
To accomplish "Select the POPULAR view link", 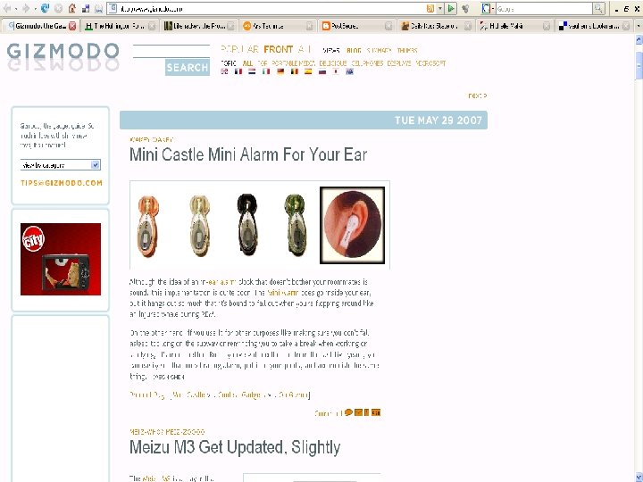I will 239,50.
